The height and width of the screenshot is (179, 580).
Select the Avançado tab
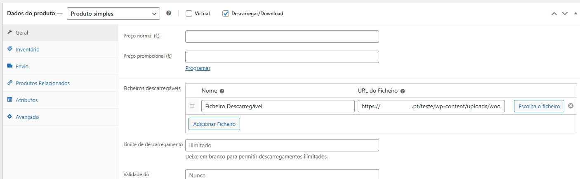(x=61, y=117)
